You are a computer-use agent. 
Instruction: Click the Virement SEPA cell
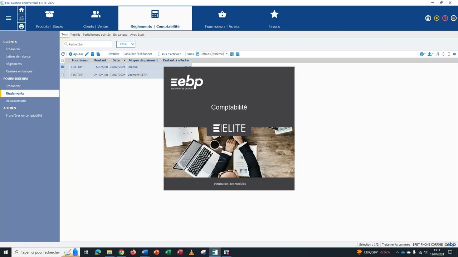[x=137, y=75]
